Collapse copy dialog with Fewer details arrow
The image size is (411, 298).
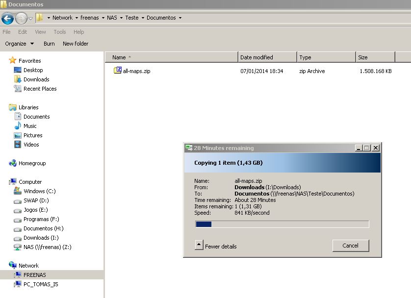pyautogui.click(x=199, y=246)
